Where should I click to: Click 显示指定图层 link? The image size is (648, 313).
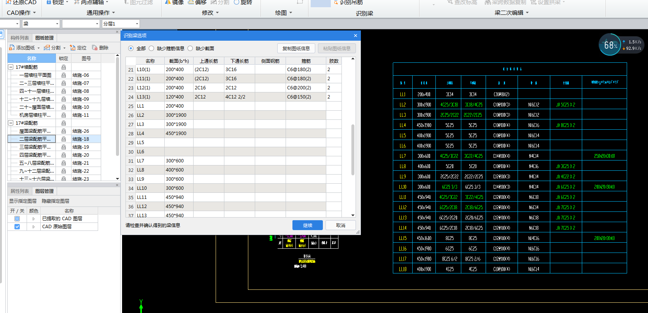click(x=23, y=201)
